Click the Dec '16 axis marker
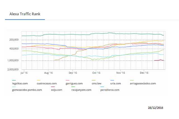This screenshot has width=179, height=119. tap(144, 73)
